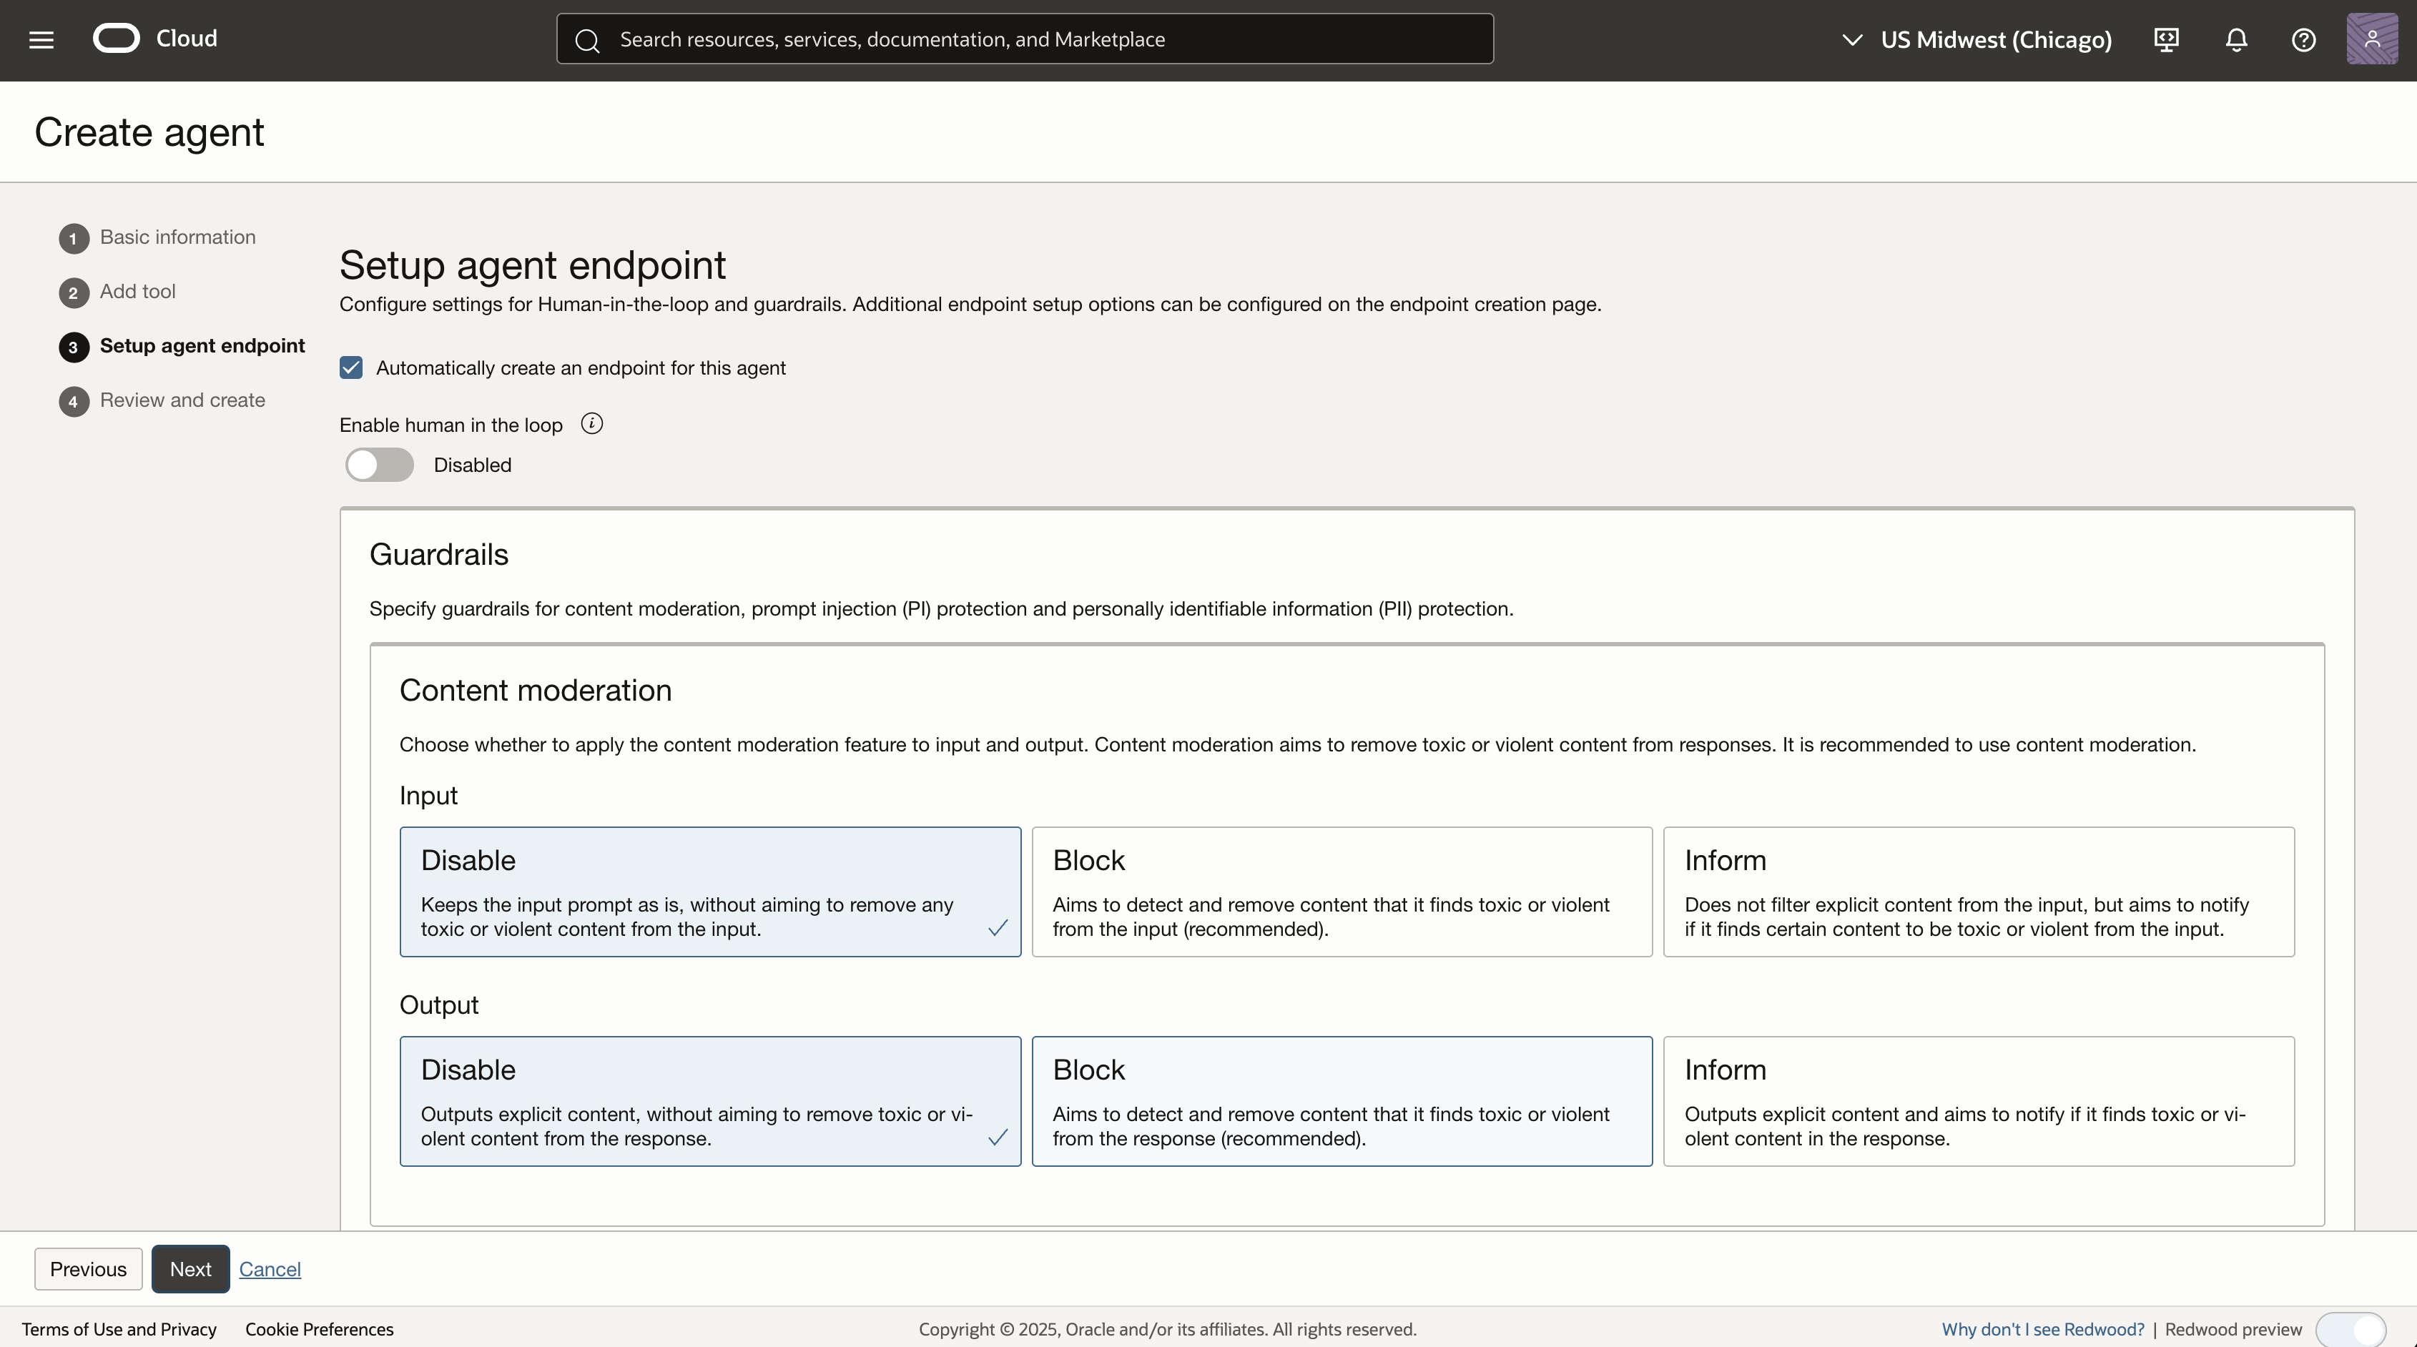Click the search magnifier icon
This screenshot has height=1347, width=2417.
tap(587, 40)
